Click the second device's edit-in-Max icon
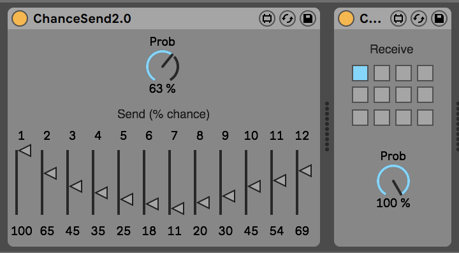The height and width of the screenshot is (253, 459). pyautogui.click(x=398, y=18)
